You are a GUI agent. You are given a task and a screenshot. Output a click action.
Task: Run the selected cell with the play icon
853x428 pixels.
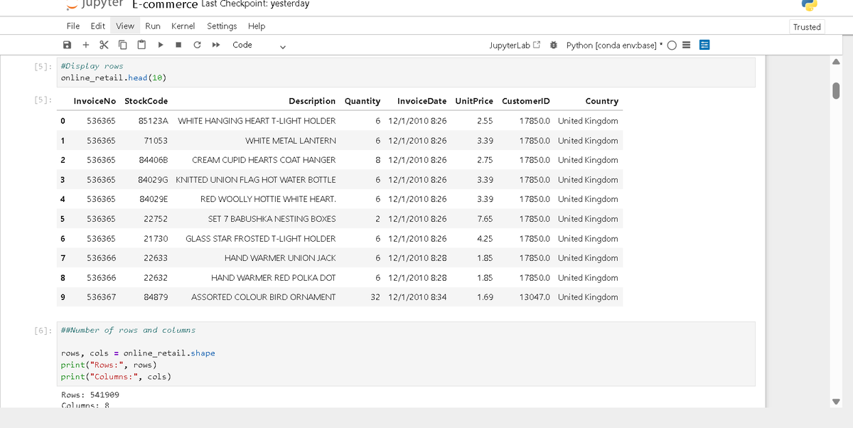(x=161, y=45)
